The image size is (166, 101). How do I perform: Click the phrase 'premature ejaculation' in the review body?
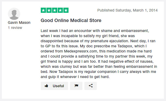[x=110, y=41]
